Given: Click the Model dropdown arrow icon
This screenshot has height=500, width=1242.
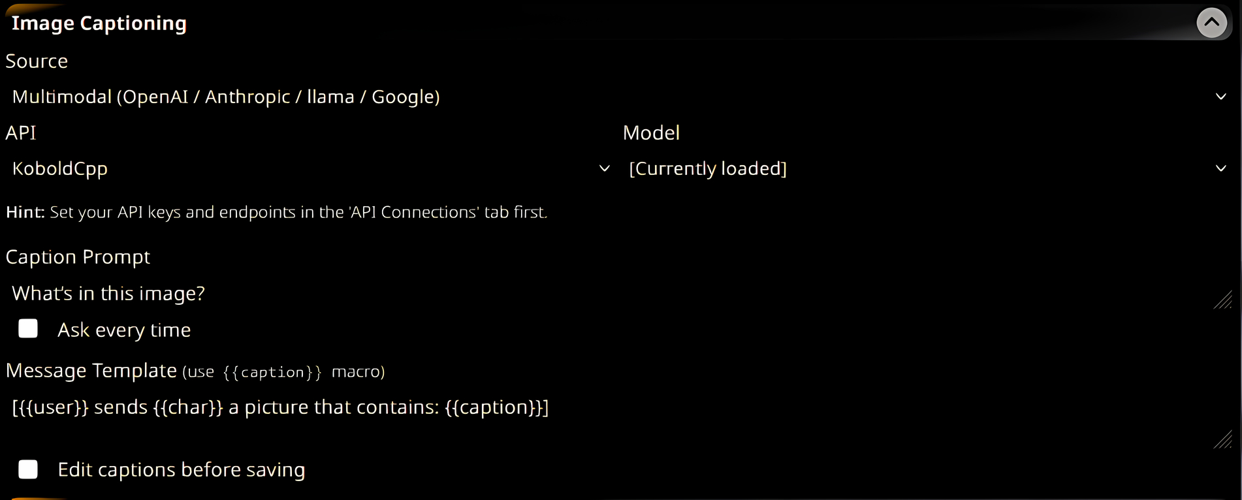Looking at the screenshot, I should pos(1220,168).
